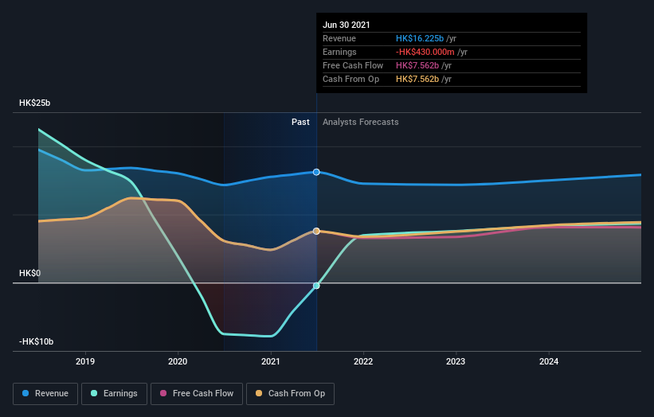Click the -HK$10b y-axis label

pos(37,341)
